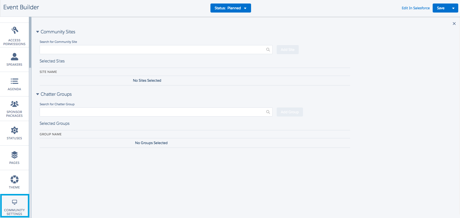
Task: Select the Agenda list icon
Action: tap(15, 81)
